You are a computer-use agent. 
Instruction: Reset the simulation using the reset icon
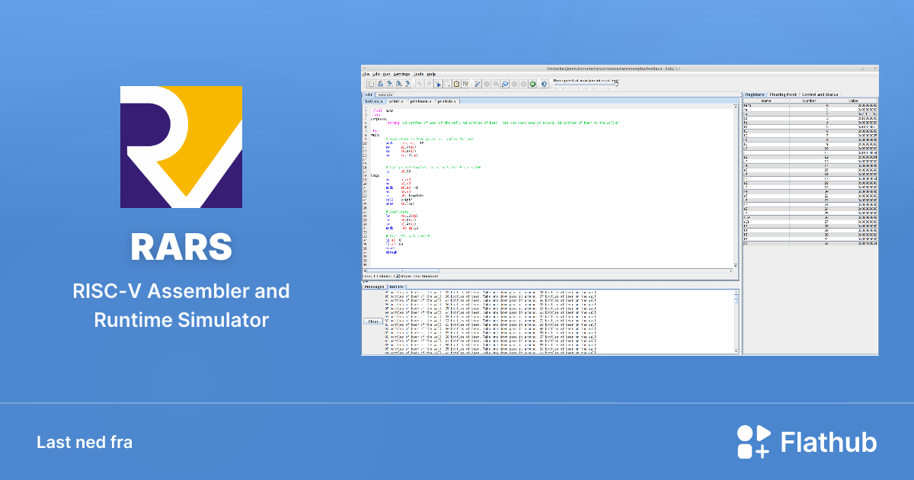pyautogui.click(x=532, y=83)
